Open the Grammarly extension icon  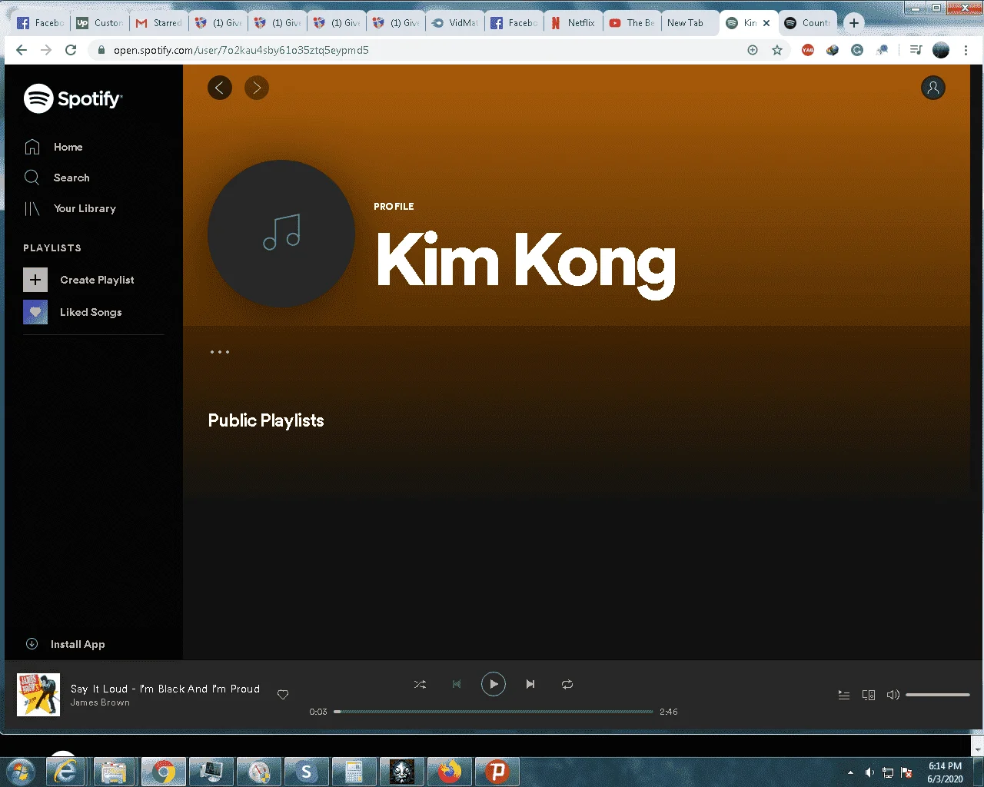(857, 50)
